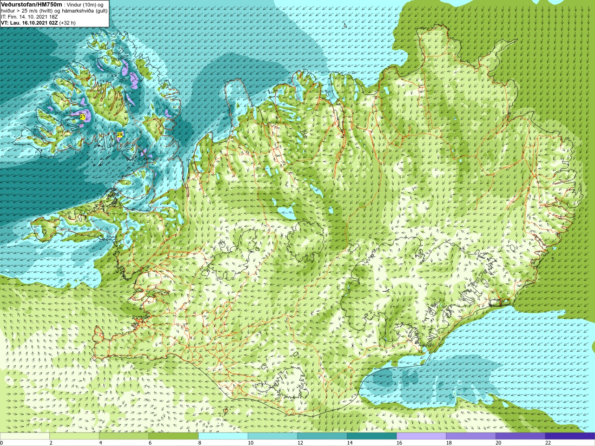Click the legend scale number 16

[x=399, y=443]
